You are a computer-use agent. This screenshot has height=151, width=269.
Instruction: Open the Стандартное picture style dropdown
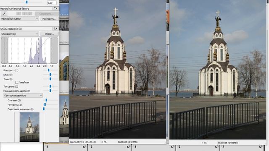(x=20, y=34)
